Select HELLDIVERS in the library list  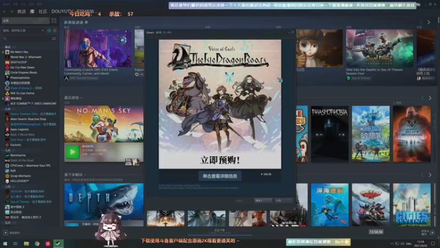(20, 181)
